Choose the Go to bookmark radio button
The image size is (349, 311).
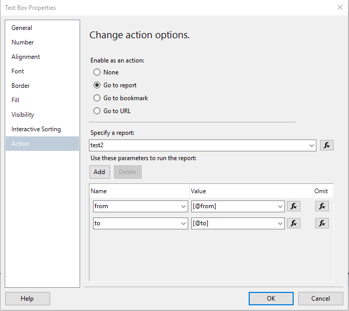click(97, 98)
